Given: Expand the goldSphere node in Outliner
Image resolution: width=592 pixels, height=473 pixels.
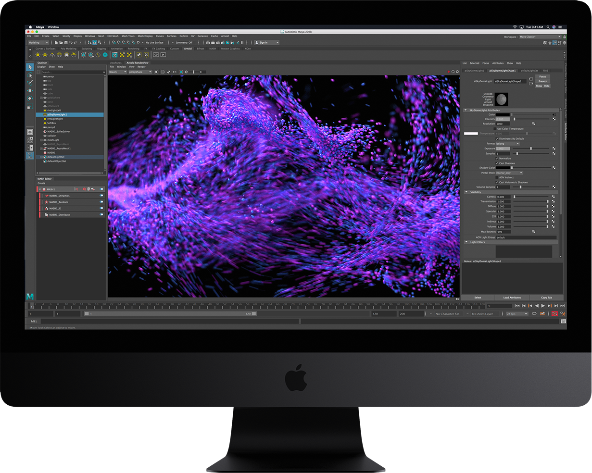Looking at the screenshot, I should click(41, 98).
